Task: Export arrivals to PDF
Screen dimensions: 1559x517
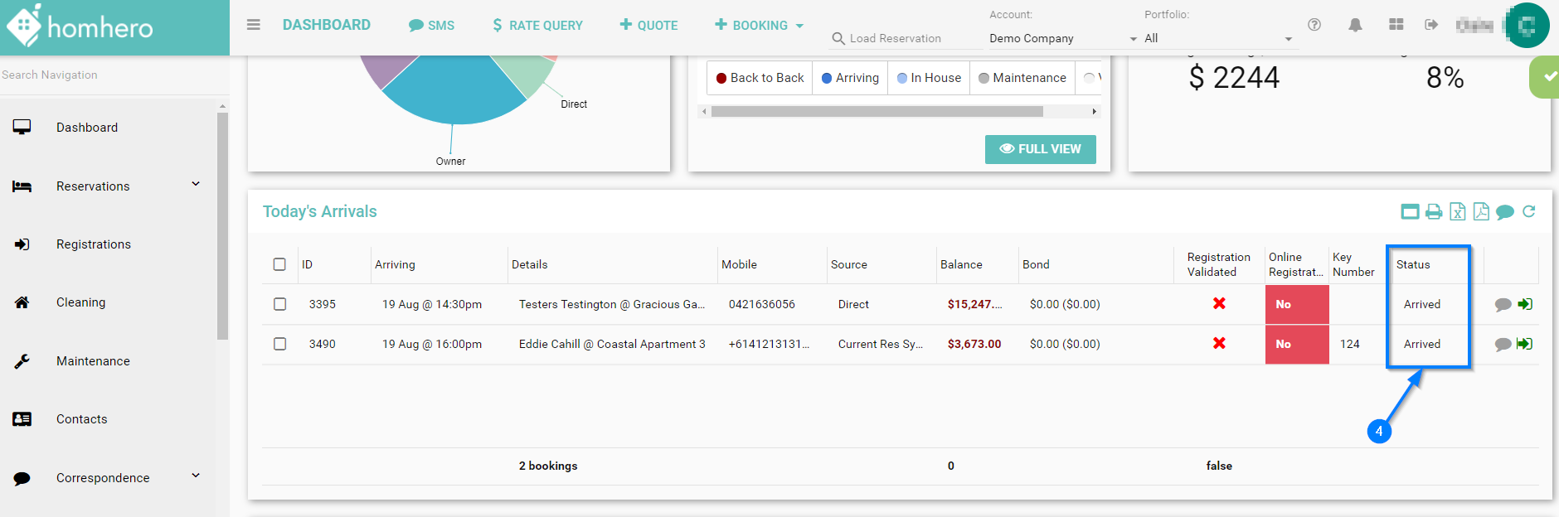Action: (1481, 212)
